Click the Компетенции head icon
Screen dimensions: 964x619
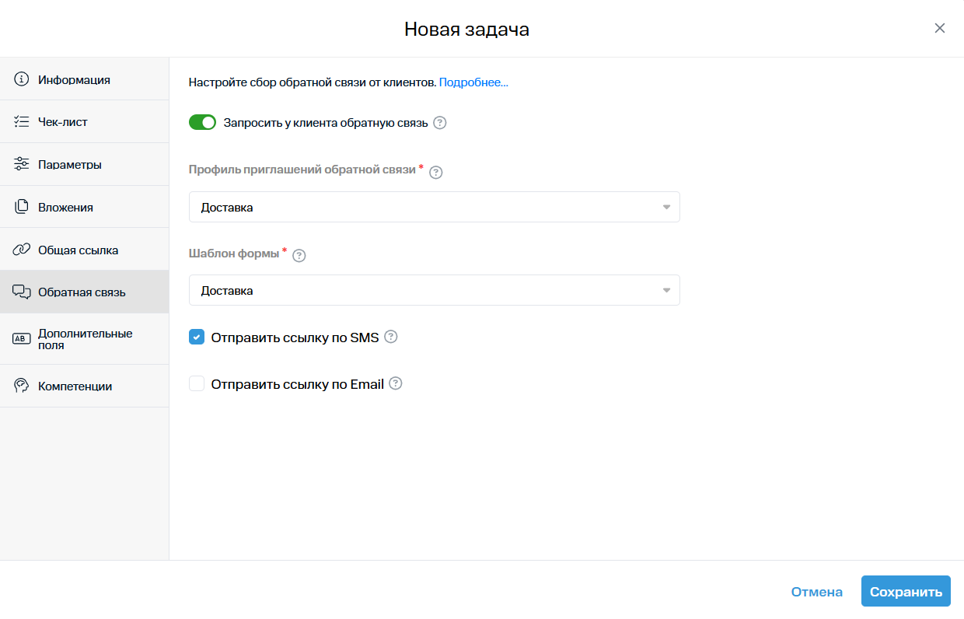[22, 386]
